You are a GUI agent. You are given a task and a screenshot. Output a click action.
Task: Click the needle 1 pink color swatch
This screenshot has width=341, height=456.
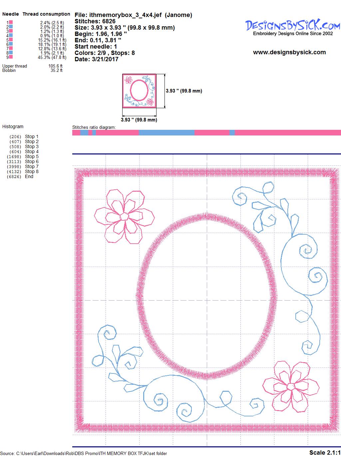(11, 22)
